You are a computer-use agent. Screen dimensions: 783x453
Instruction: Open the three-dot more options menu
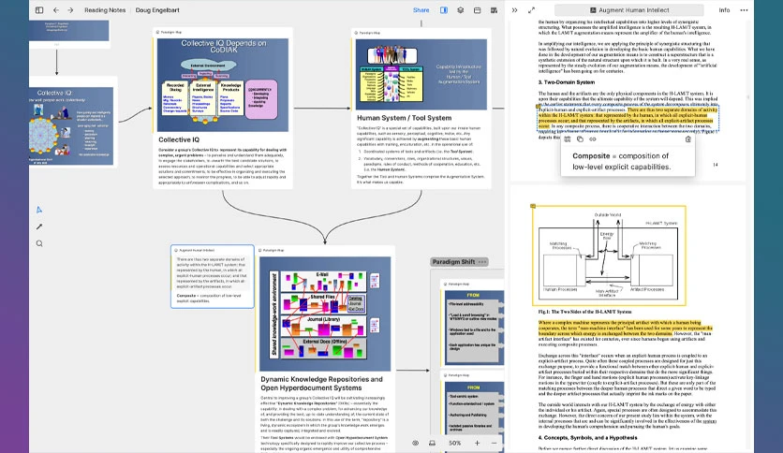click(x=744, y=10)
